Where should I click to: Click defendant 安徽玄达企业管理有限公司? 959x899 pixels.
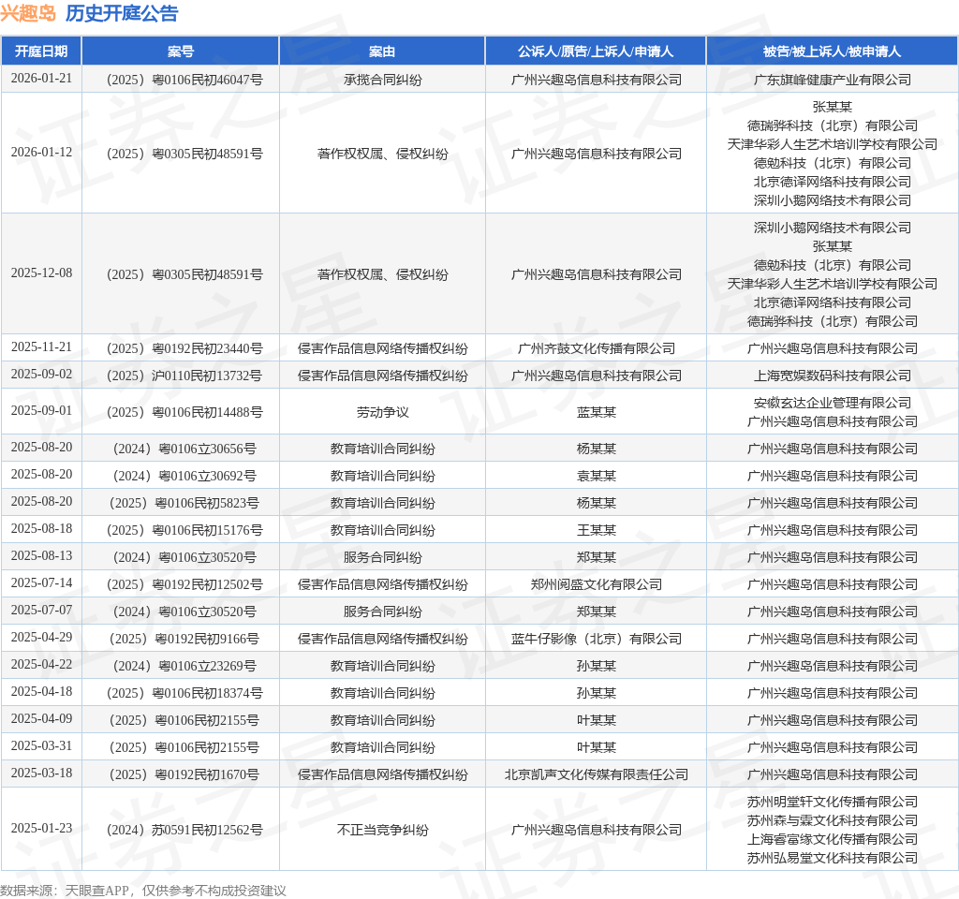pyautogui.click(x=833, y=403)
